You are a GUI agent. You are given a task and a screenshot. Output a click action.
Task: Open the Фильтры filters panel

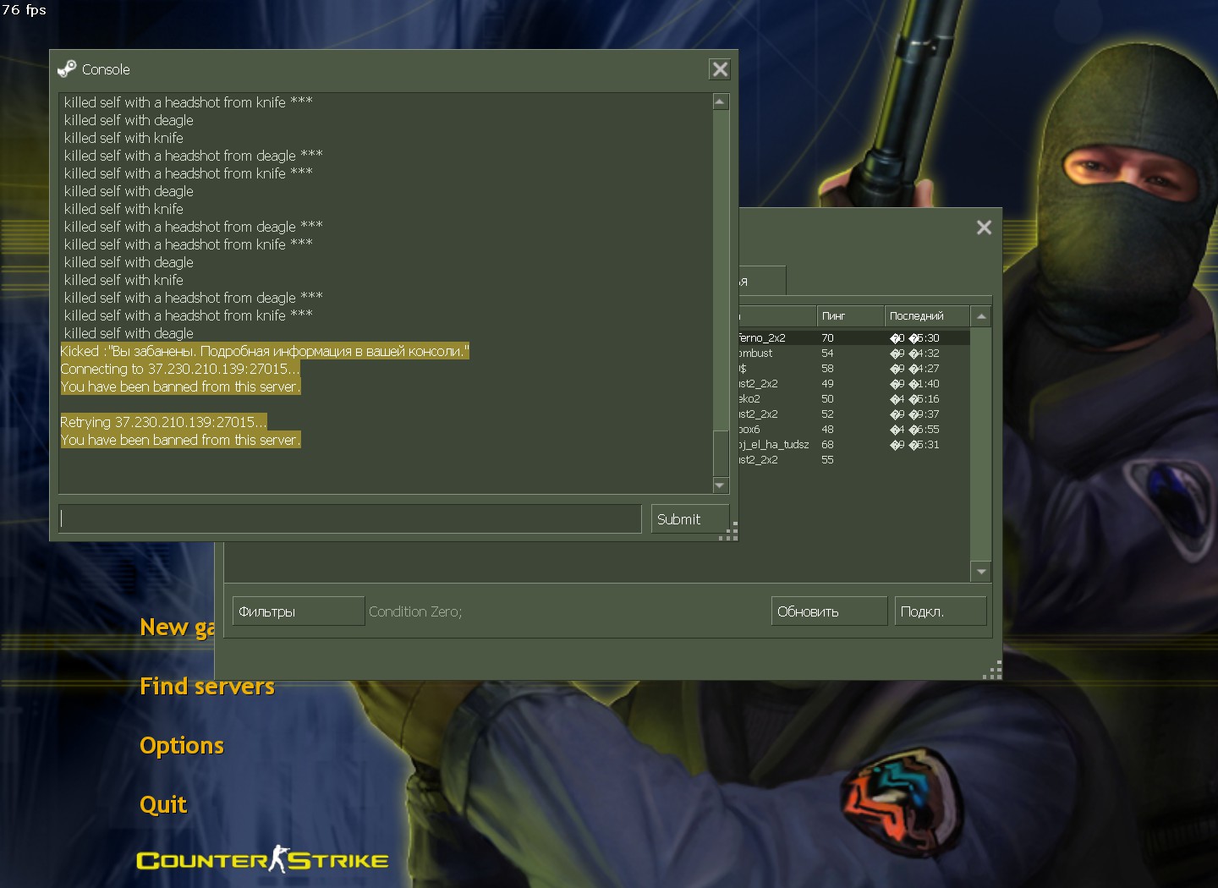298,611
